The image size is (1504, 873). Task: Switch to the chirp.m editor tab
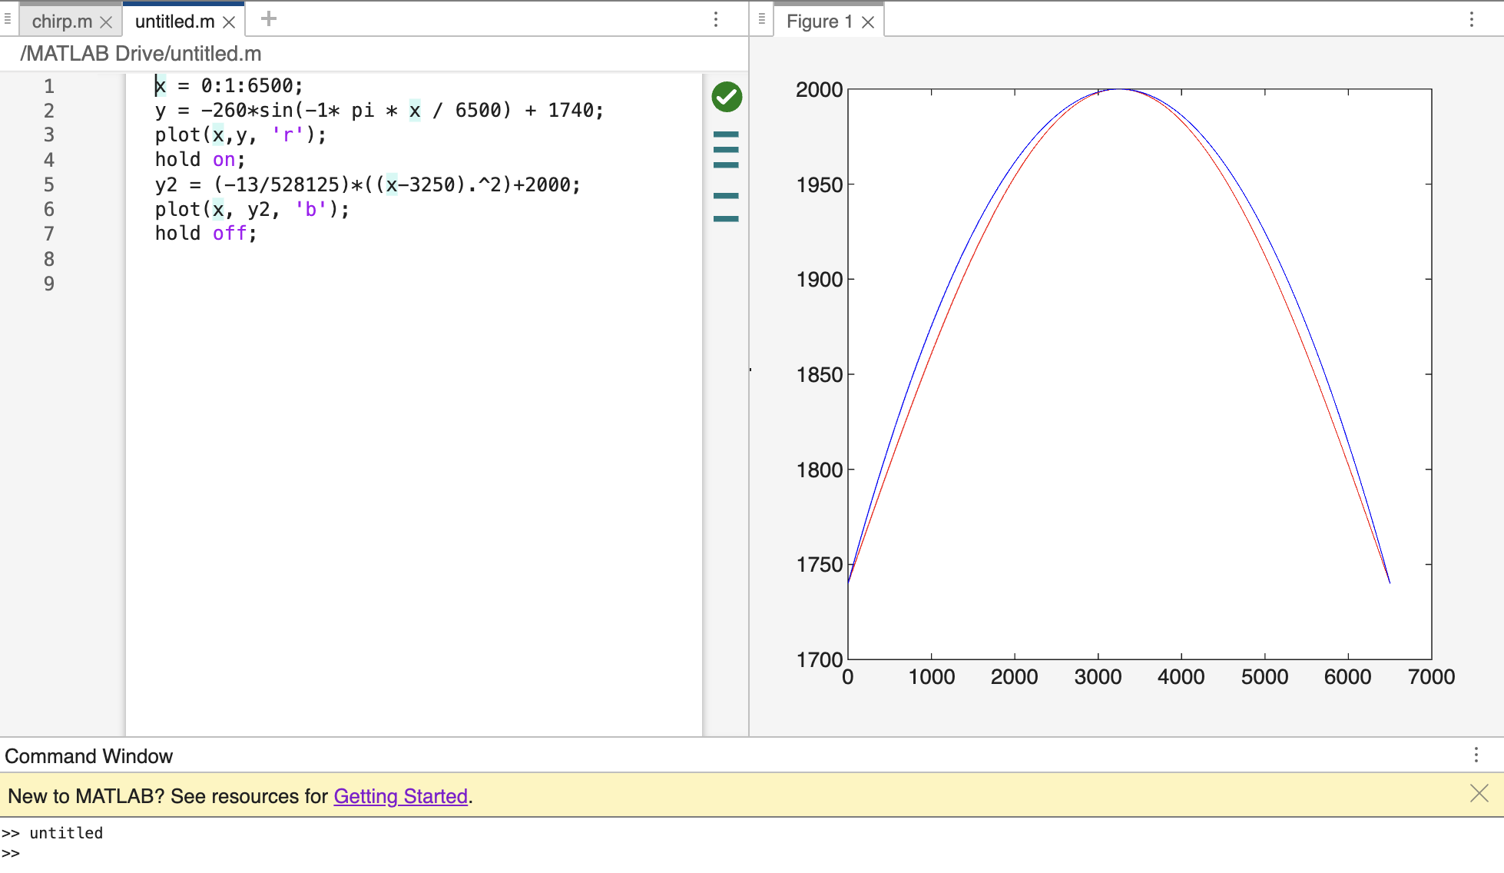[61, 22]
